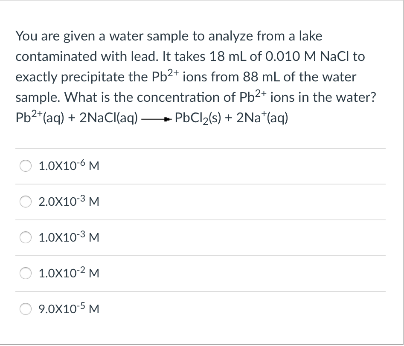Select the 1.0X10-2 M answer option

pos(25,274)
